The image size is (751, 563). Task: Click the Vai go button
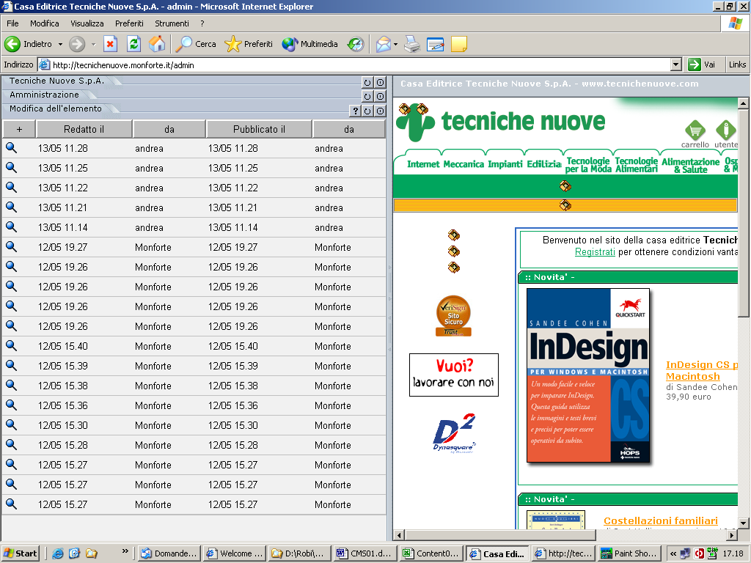pos(702,65)
